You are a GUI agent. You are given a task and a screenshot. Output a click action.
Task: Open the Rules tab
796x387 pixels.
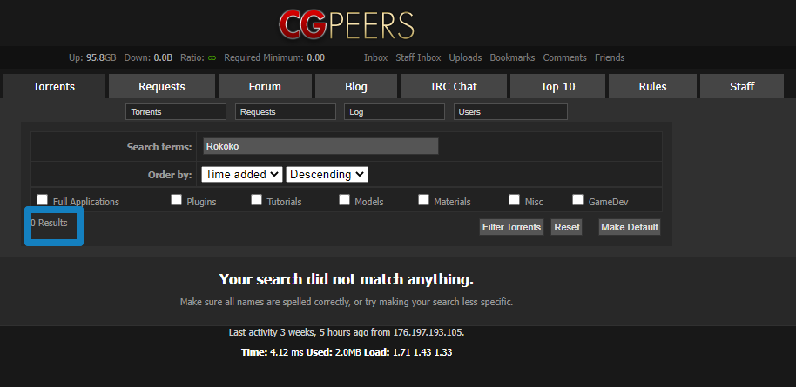click(652, 86)
